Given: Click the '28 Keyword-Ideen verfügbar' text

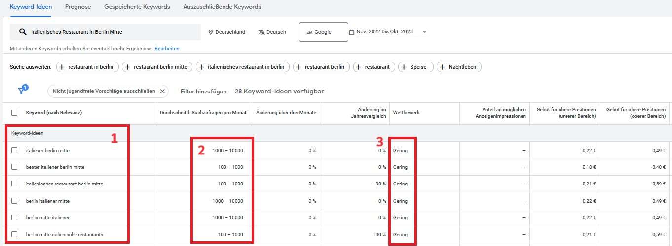Looking at the screenshot, I should click(279, 92).
